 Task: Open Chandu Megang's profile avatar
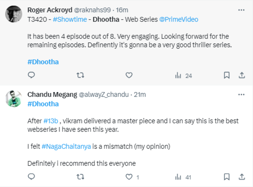[x=14, y=99]
